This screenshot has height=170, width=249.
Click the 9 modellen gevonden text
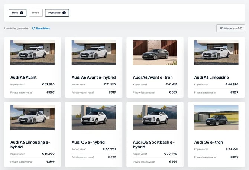tap(16, 28)
